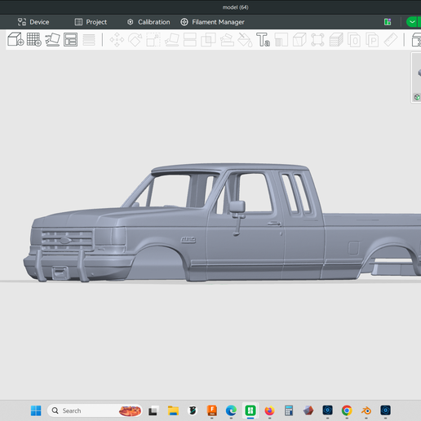Open File Explorer from the taskbar
This screenshot has width=421, height=421.
pyautogui.click(x=173, y=410)
